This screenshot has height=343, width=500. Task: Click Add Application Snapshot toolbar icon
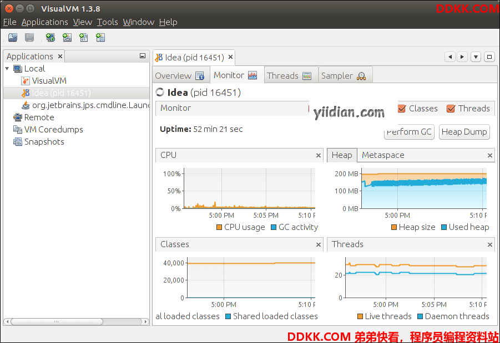(100, 38)
